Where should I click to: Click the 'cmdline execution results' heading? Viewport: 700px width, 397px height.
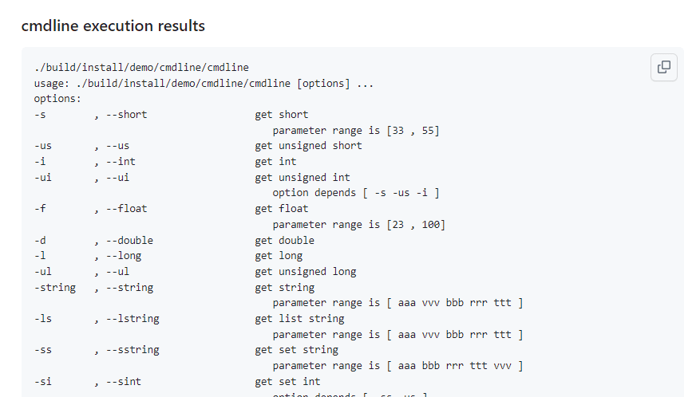113,26
